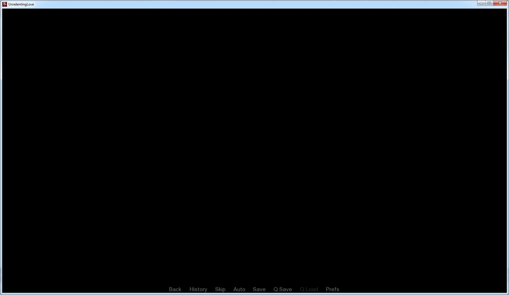
Task: Close the UnrelentingLove game window
Action: [500, 3]
